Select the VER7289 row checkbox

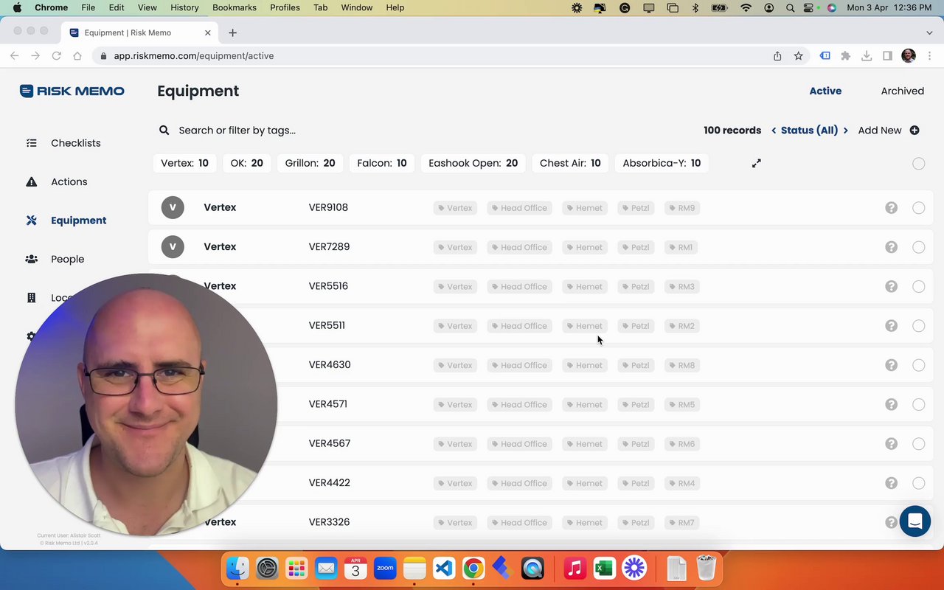[918, 247]
